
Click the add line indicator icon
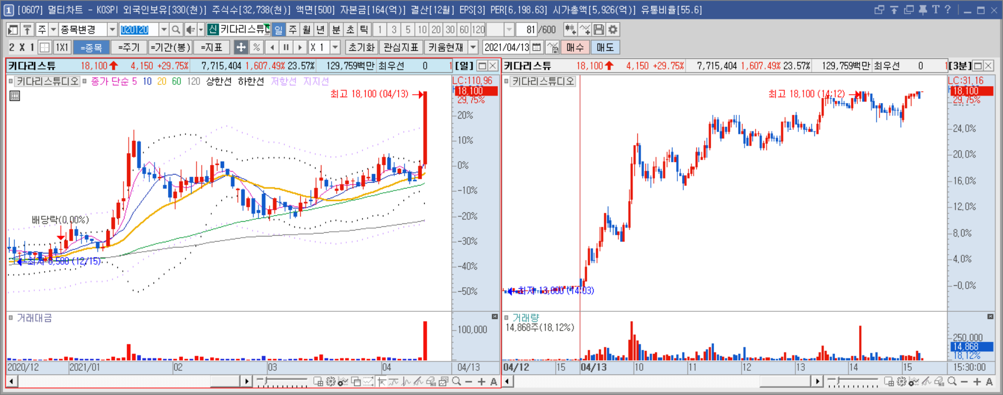click(585, 29)
